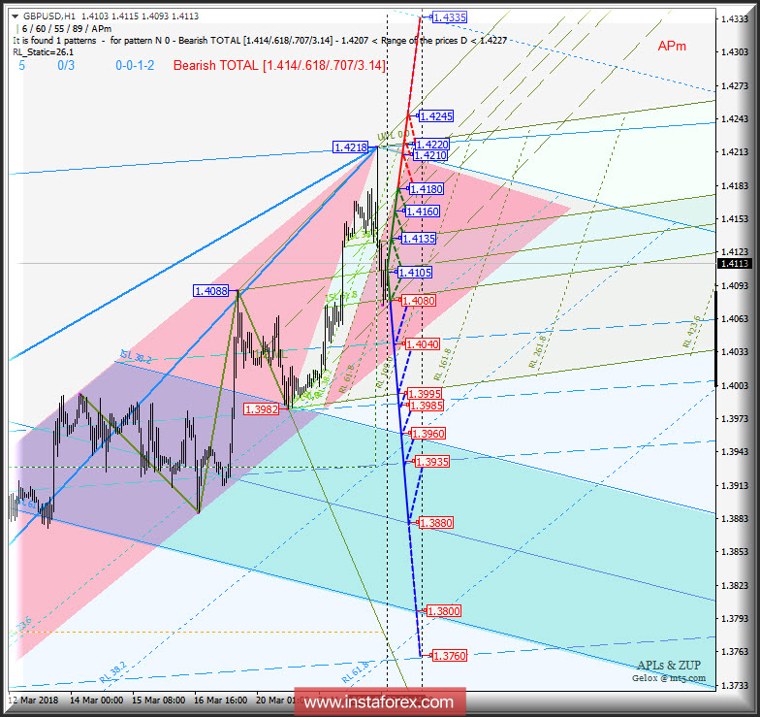760x717 pixels.
Task: Click the chart dropdown triangle beside GBPUSD,H1
Action: point(16,16)
